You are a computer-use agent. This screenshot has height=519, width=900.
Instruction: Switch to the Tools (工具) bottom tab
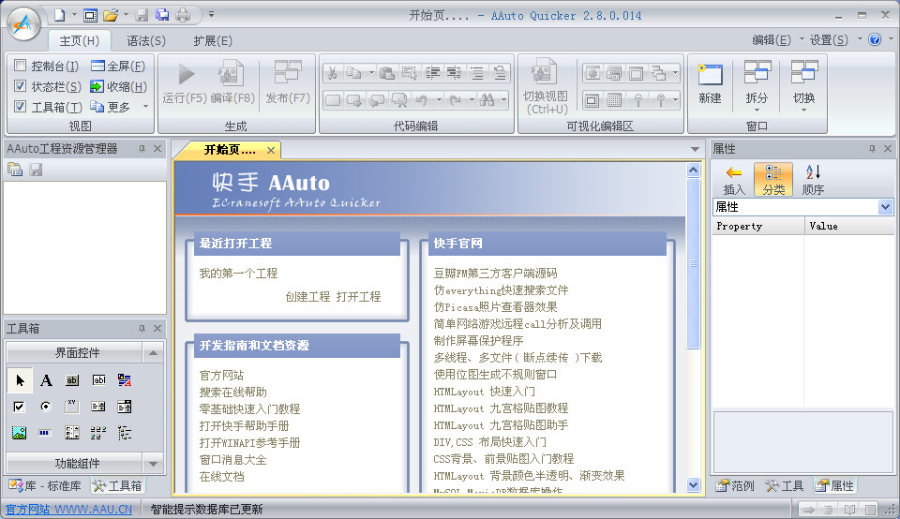(x=785, y=485)
